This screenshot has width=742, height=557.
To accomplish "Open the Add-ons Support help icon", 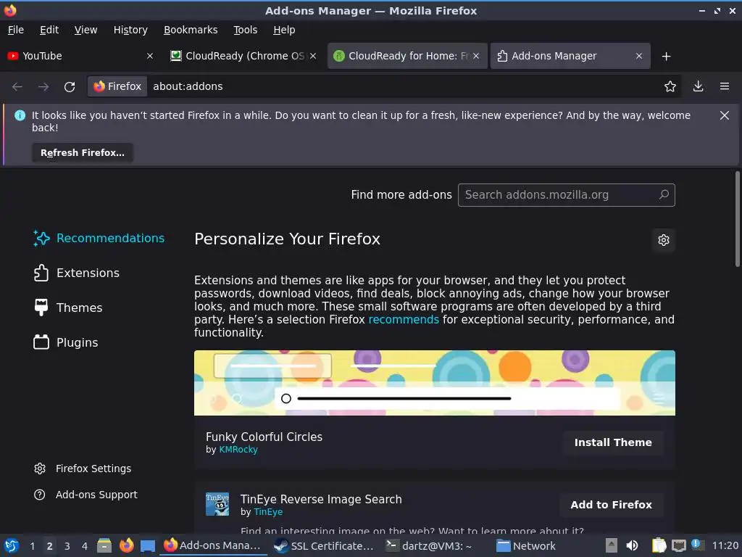I will [x=40, y=495].
